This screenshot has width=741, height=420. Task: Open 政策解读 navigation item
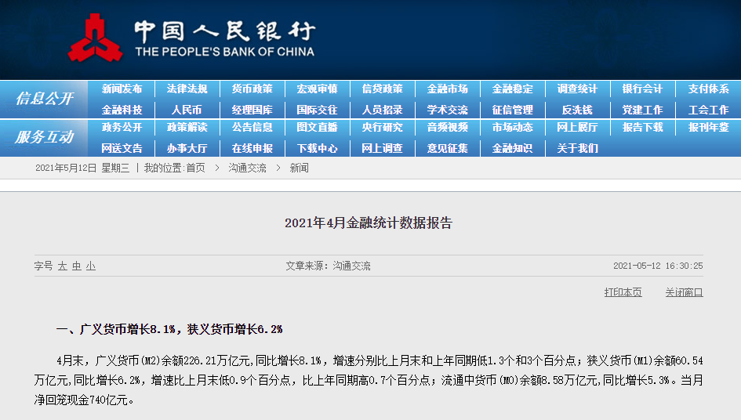[187, 128]
